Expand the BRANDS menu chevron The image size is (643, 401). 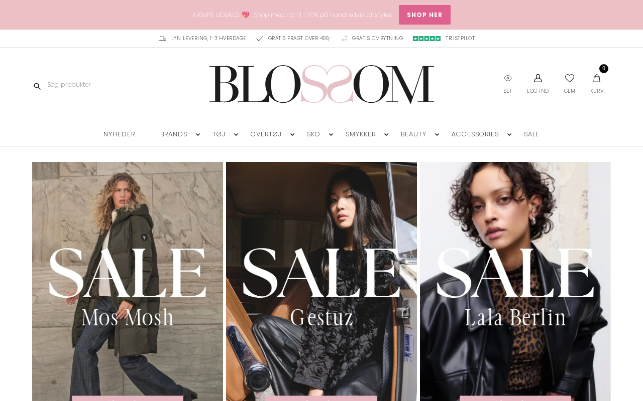click(197, 134)
